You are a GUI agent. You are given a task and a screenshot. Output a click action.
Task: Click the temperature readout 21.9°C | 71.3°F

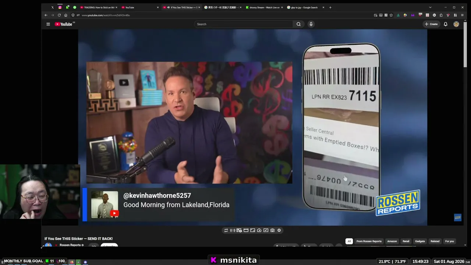392,262
